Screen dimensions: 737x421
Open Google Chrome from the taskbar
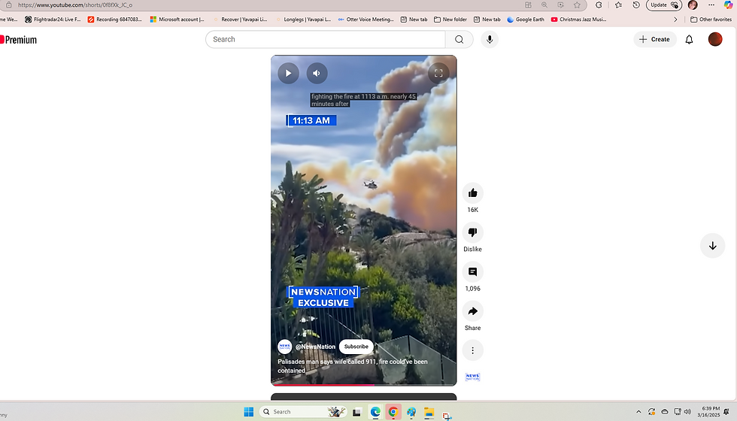click(x=393, y=412)
